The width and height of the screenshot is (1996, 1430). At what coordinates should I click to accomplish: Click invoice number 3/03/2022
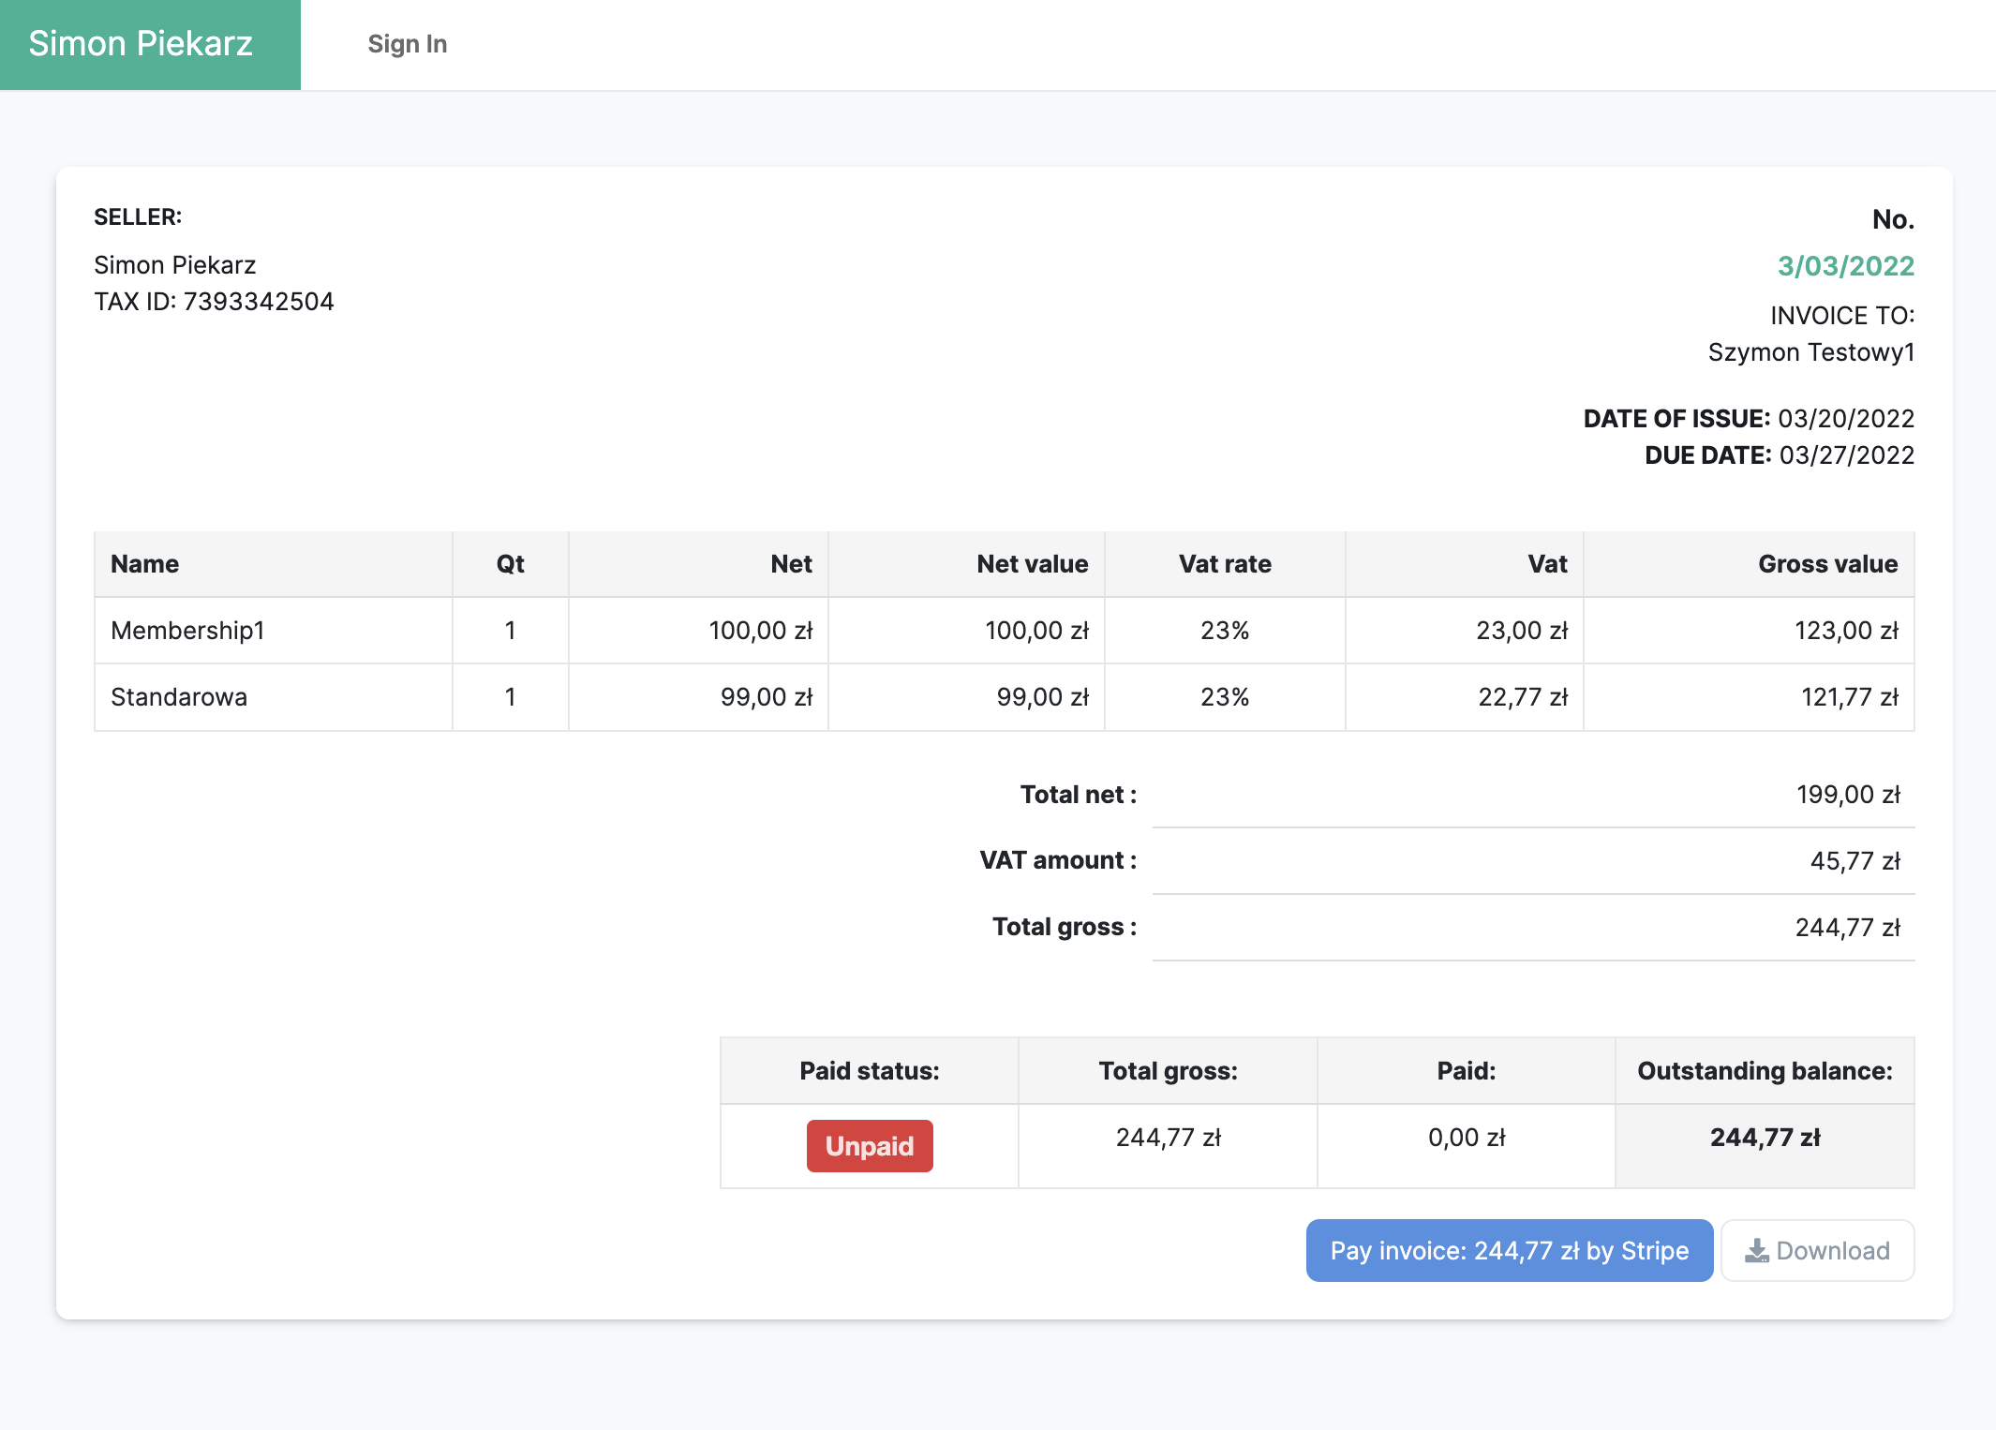point(1845,266)
